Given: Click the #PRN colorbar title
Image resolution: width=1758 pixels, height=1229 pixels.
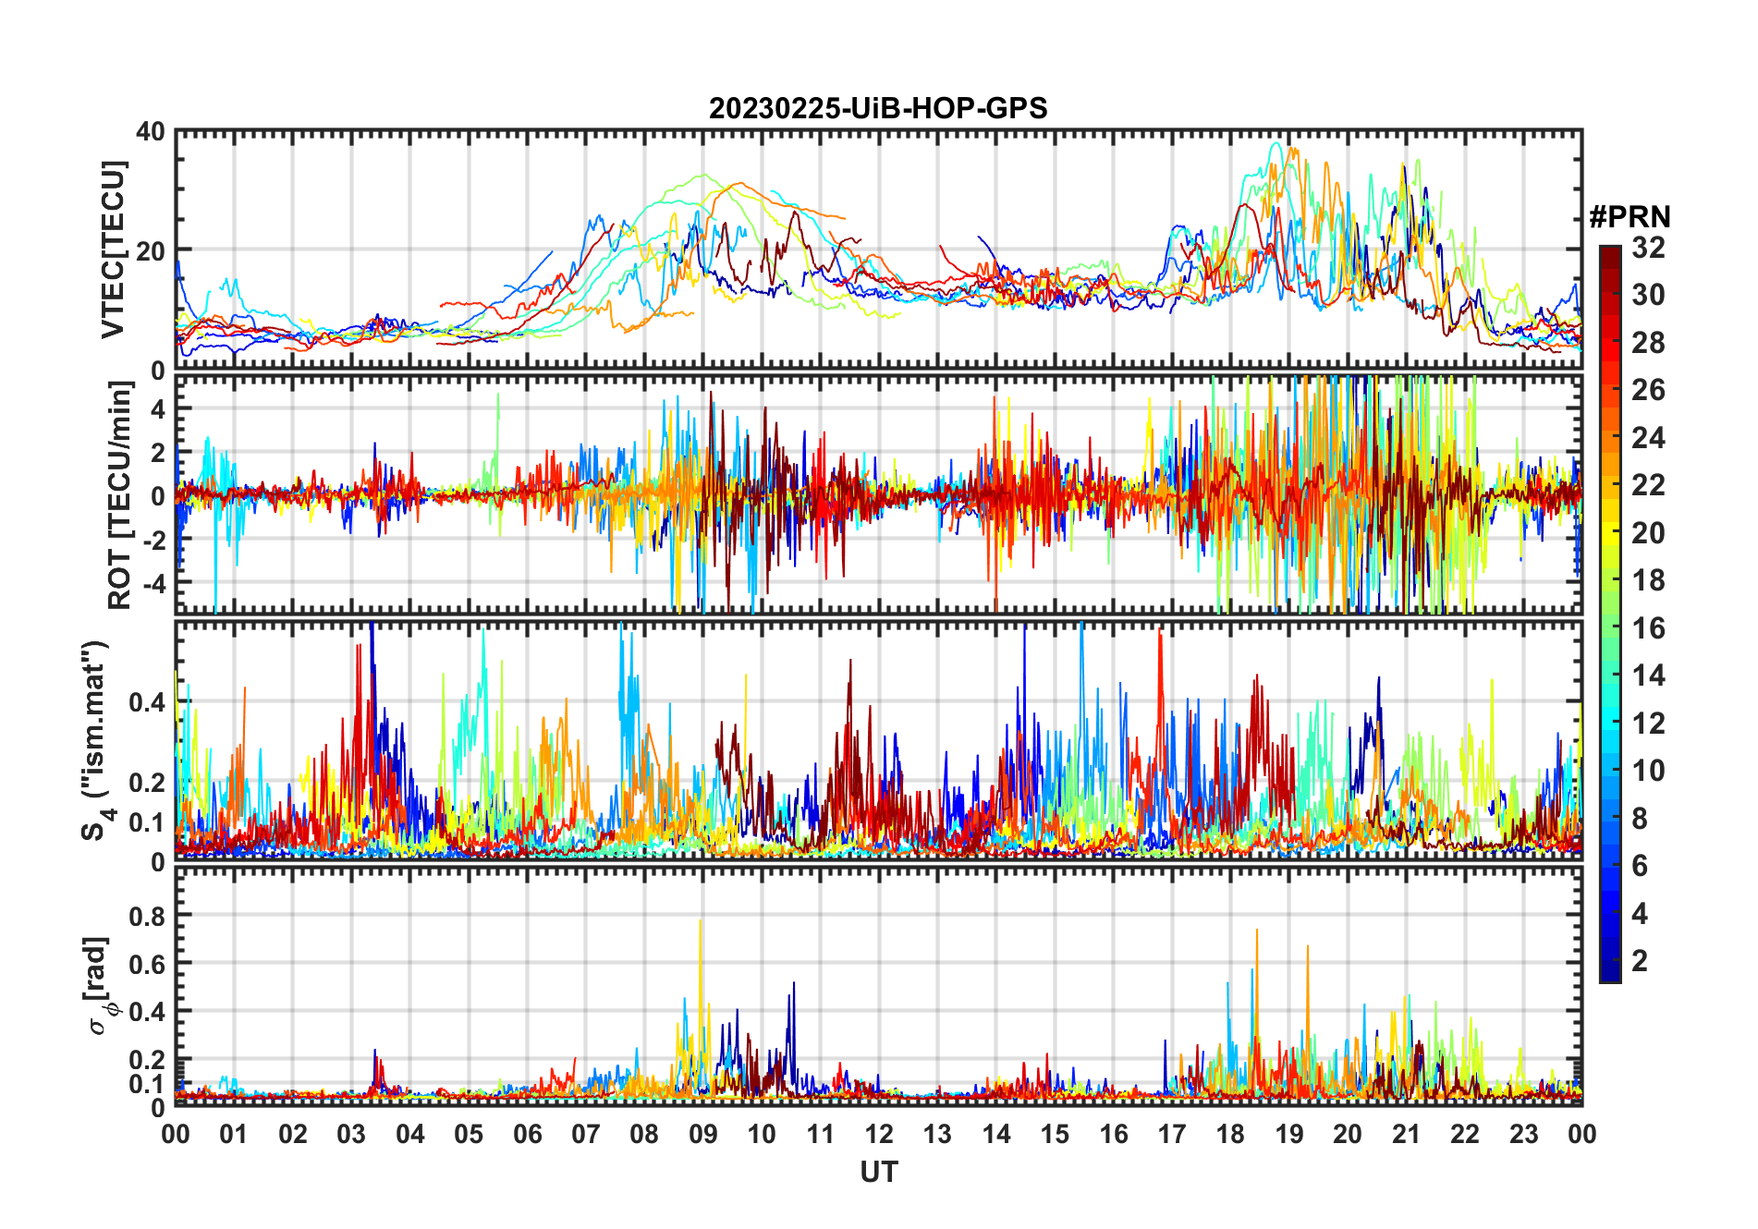Looking at the screenshot, I should [1630, 217].
